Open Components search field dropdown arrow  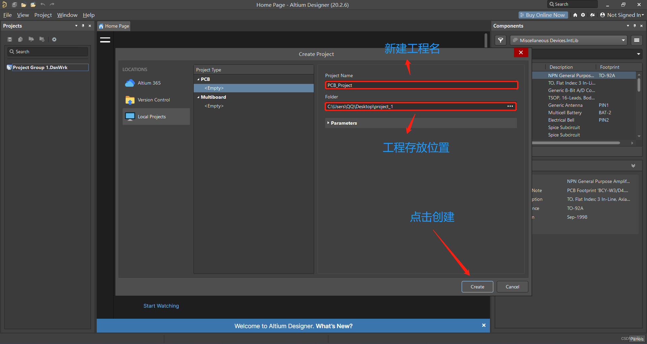(638, 54)
